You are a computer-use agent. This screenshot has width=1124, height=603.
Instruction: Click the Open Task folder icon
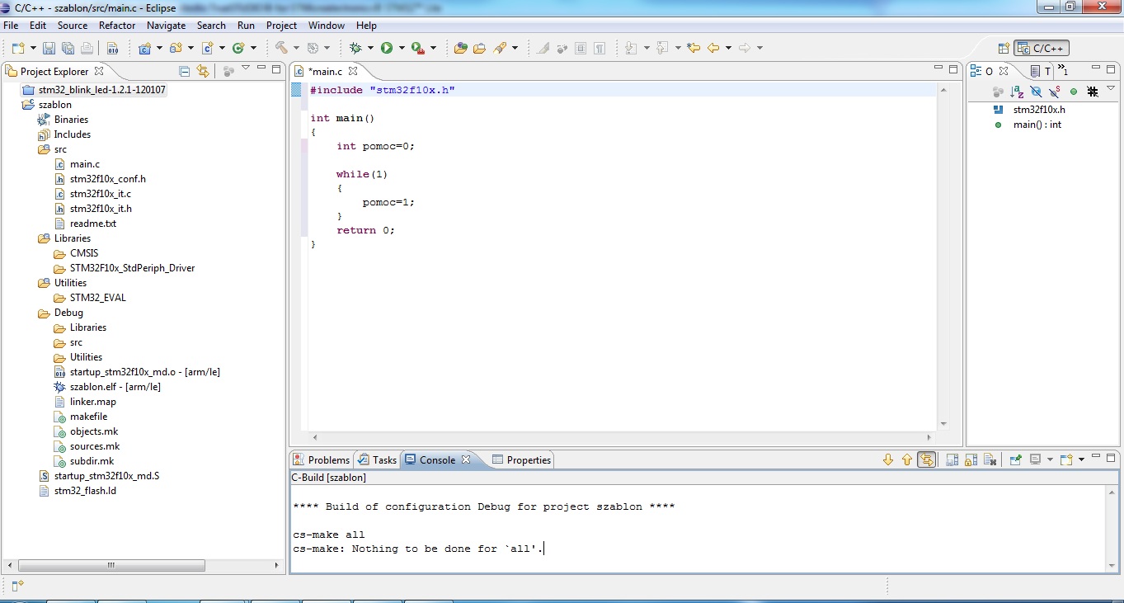pyautogui.click(x=480, y=48)
